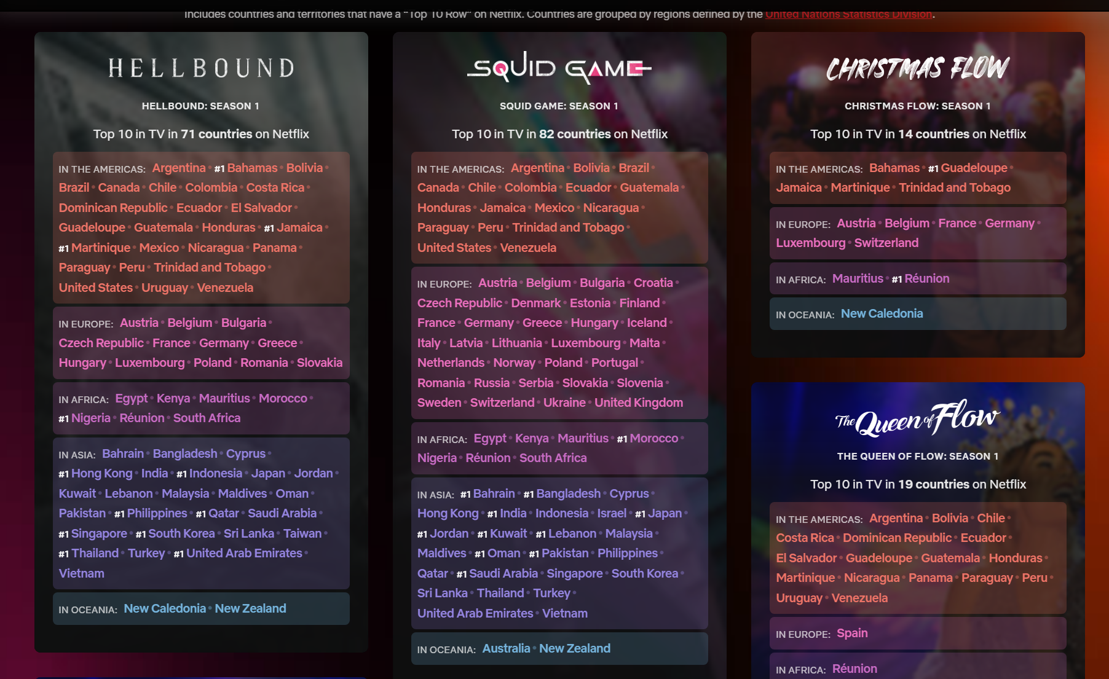1109x679 pixels.
Task: Click Squid Game: Season 1 subtitle
Action: pos(559,106)
